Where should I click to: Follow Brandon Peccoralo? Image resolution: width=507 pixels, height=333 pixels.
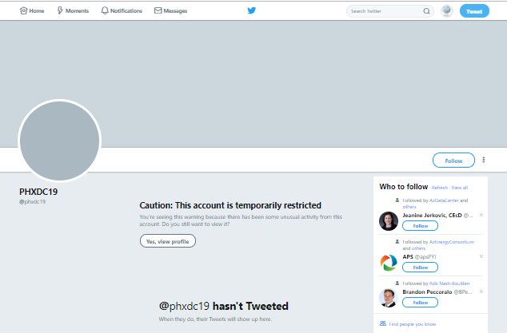(420, 303)
